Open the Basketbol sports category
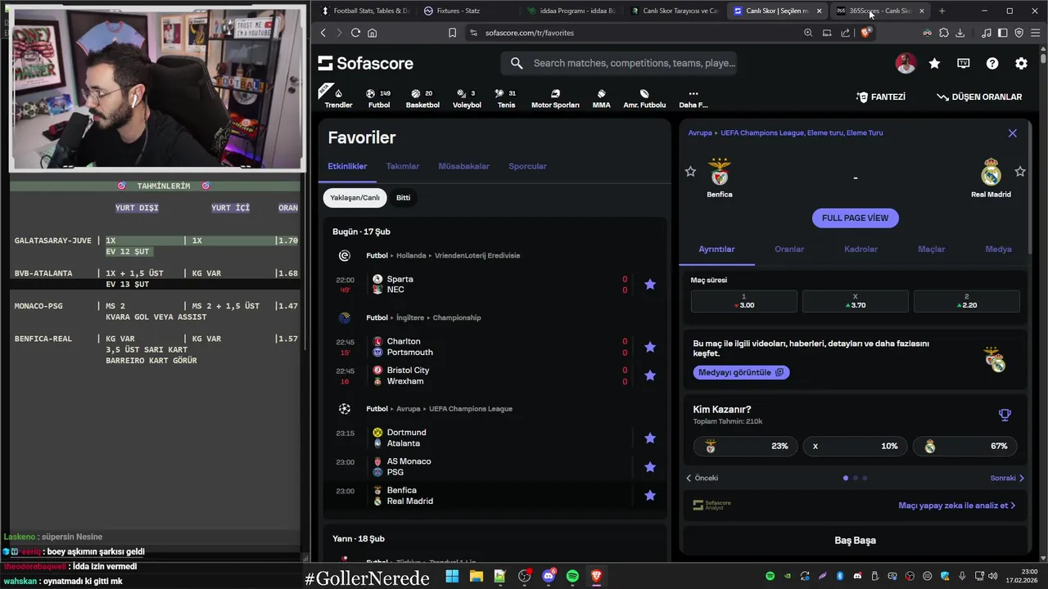Image resolution: width=1048 pixels, height=589 pixels. [x=422, y=98]
